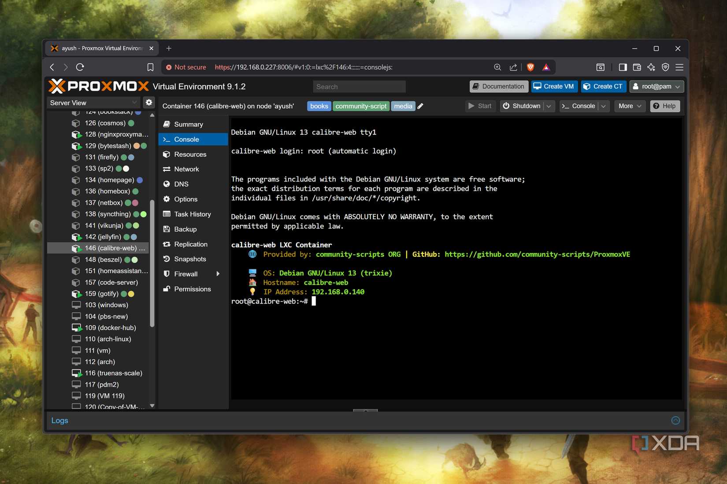Click the Brave Rewards triangle icon
Screen dimensions: 727x484
[x=546, y=67]
